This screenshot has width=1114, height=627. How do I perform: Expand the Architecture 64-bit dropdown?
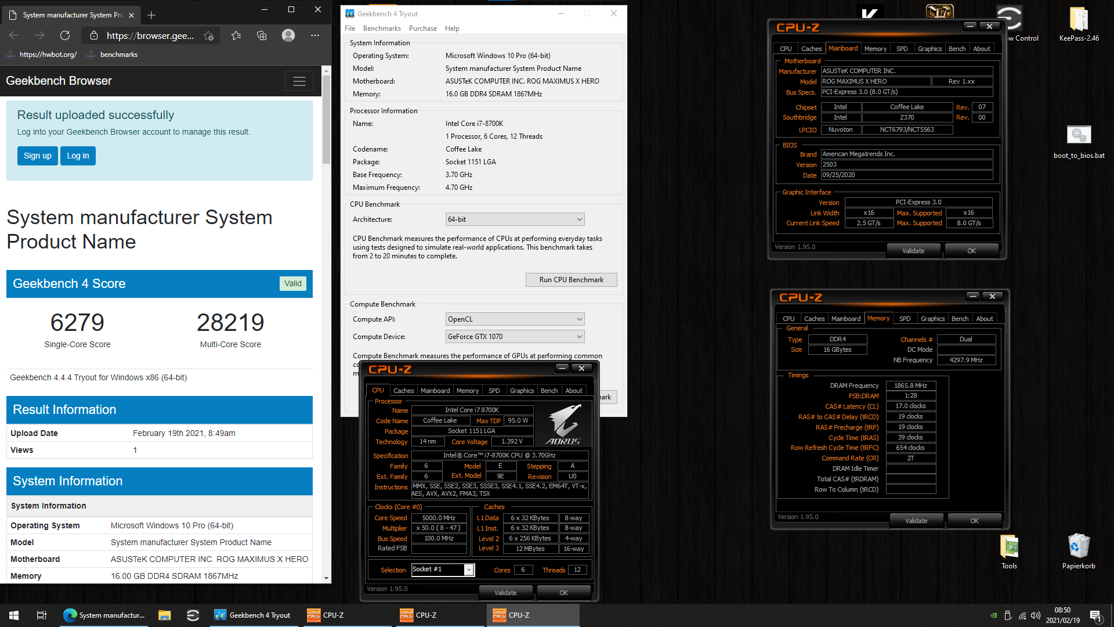point(515,219)
